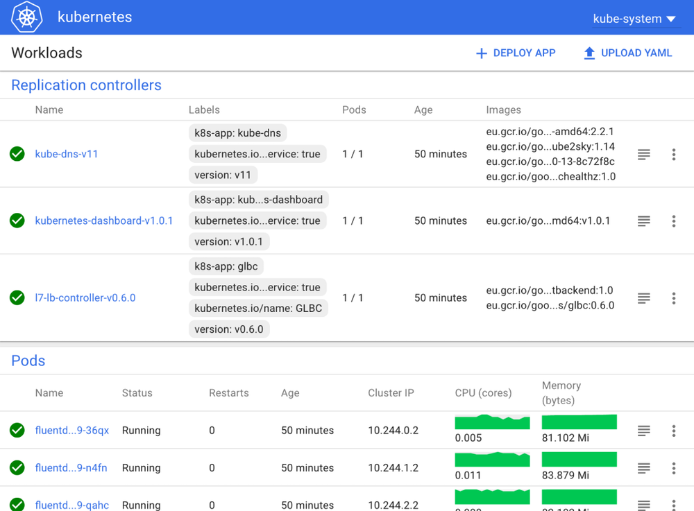View logs for pod fluentd...9-n4fn
The image size is (694, 511).
643,467
